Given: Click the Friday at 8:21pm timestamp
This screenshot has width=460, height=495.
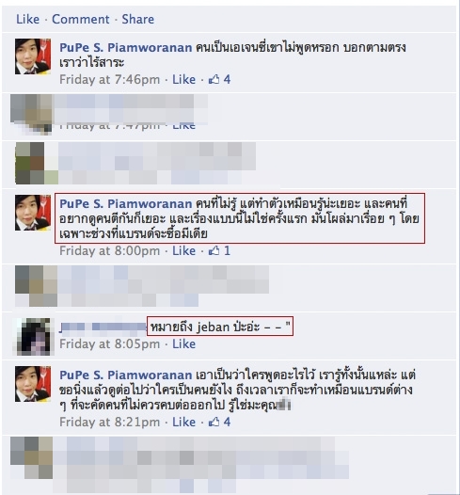Looking at the screenshot, I should pos(109,422).
